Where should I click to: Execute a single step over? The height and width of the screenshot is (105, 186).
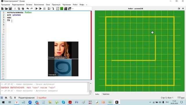point(49,8)
